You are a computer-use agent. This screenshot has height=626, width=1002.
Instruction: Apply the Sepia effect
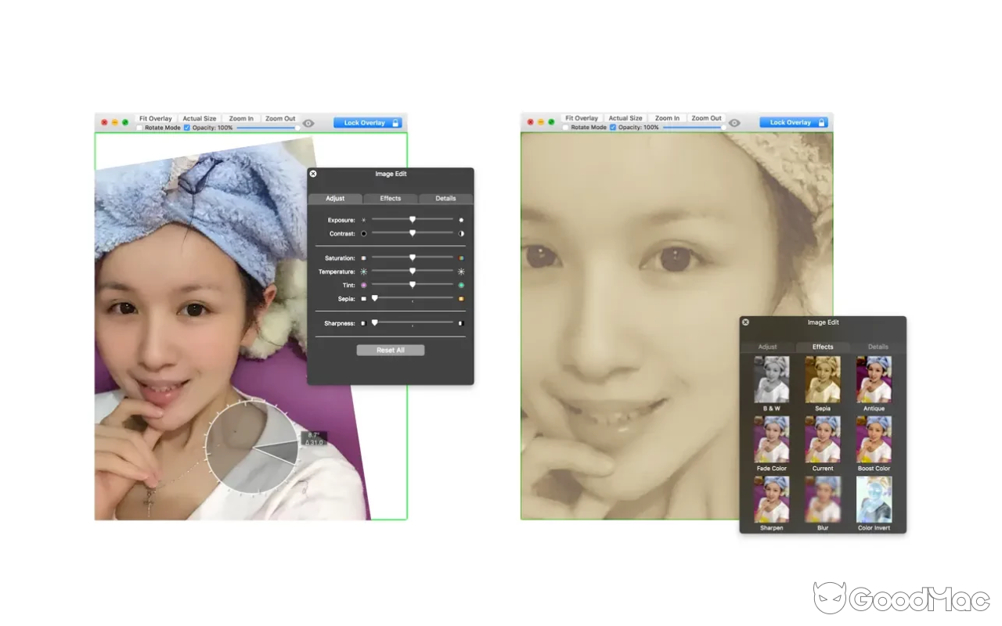click(x=823, y=380)
